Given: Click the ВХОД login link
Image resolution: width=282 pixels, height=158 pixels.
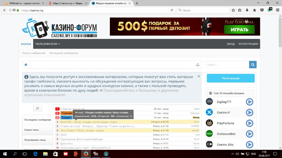Looking at the screenshot, I should pyautogui.click(x=231, y=44).
